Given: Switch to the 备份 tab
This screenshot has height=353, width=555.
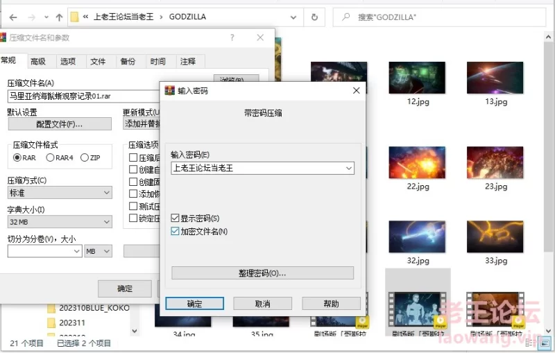Looking at the screenshot, I should 128,62.
